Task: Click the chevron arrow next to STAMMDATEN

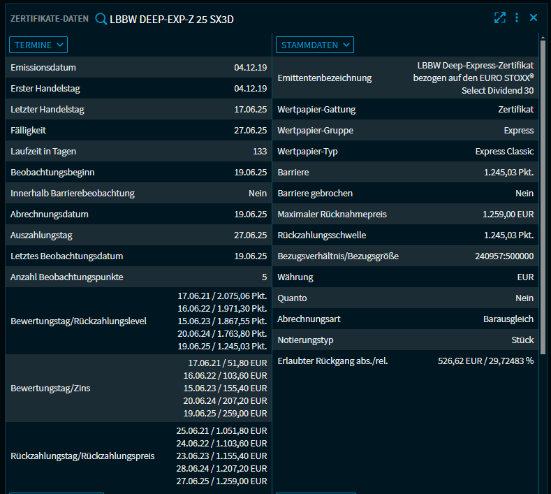Action: pos(346,45)
